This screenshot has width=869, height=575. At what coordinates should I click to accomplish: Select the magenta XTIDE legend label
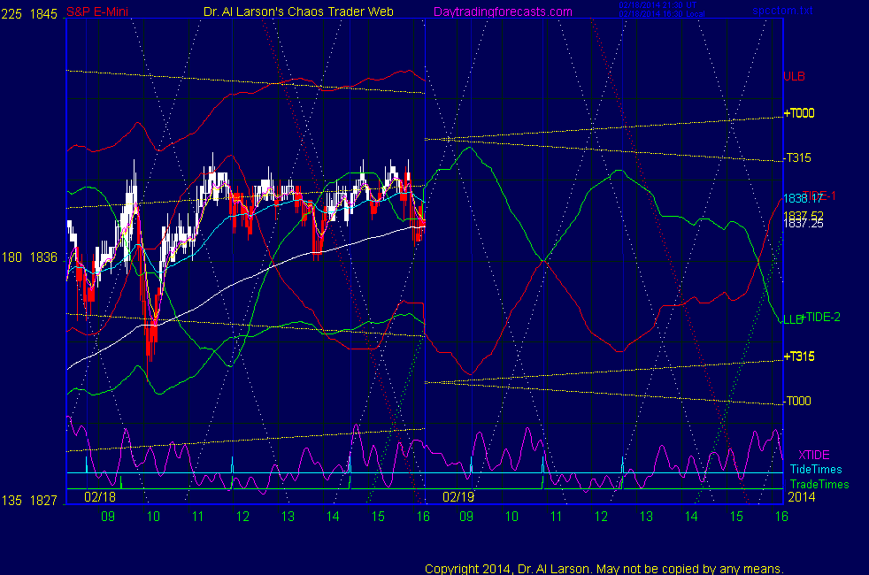(814, 455)
